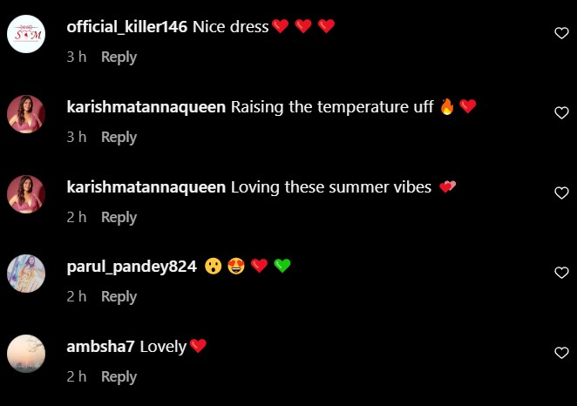Reply to "Raising the temperature uff" comment
577x406 pixels.
[x=119, y=138]
